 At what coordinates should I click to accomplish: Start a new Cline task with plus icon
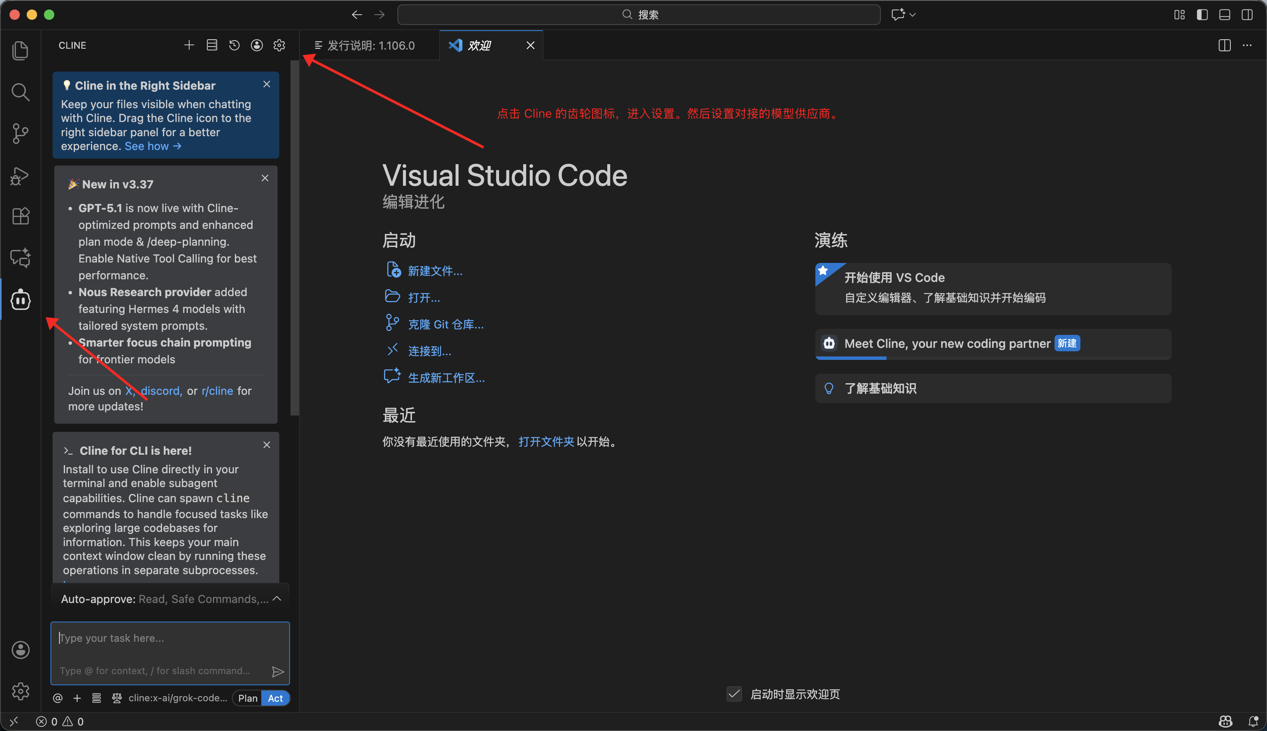point(189,45)
